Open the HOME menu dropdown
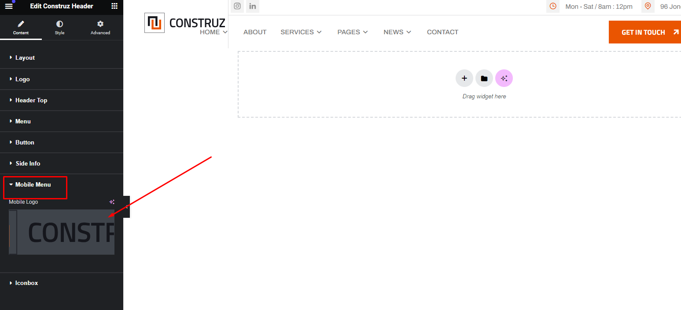Image resolution: width=681 pixels, height=310 pixels. tap(214, 32)
